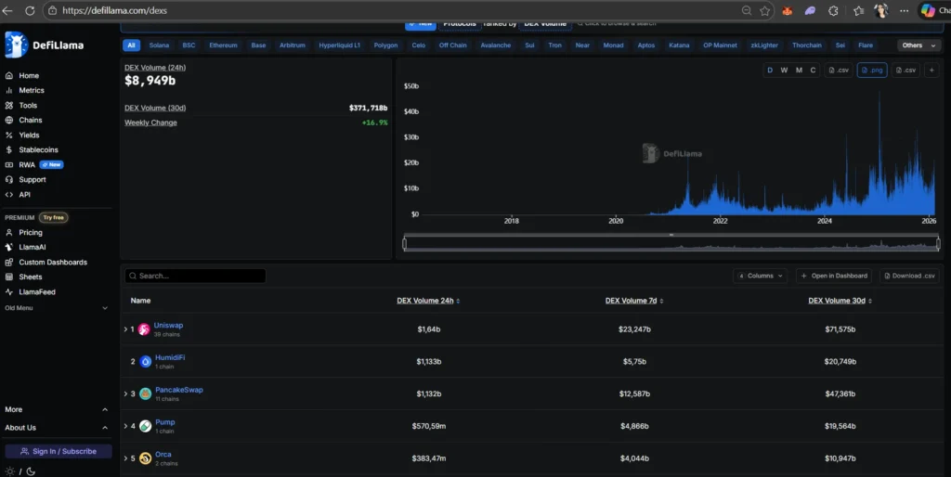Click Open in Dashboard button
Viewport: 951px width, 477px height.
coord(834,276)
